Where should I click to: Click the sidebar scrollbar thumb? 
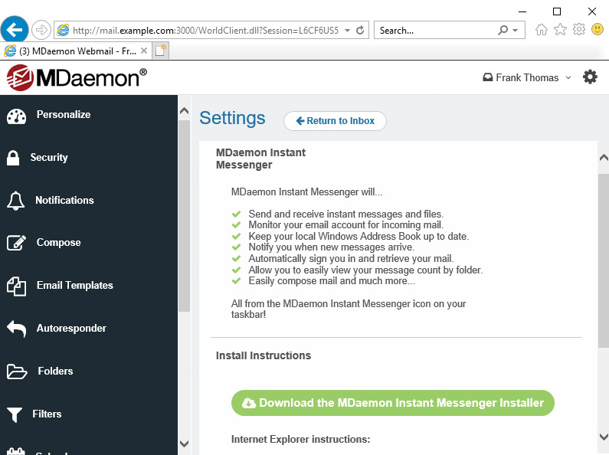point(185,216)
